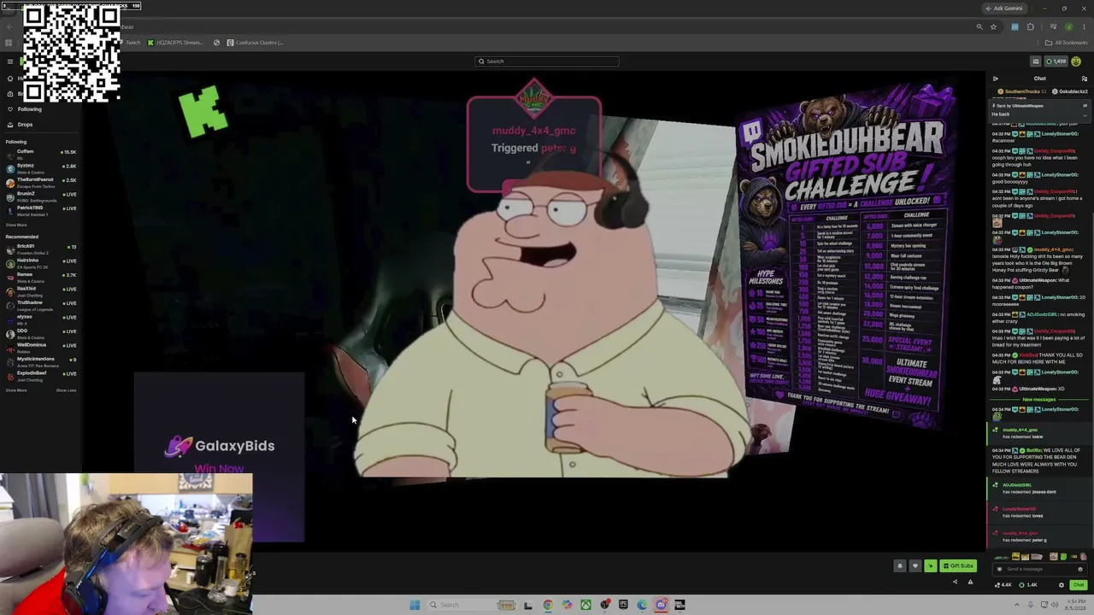Screen dimensions: 1094x615
Task: Open the theatre mode layout icon
Action: coord(1035,61)
